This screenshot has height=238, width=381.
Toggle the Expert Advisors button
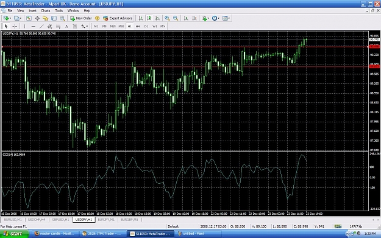(118, 18)
